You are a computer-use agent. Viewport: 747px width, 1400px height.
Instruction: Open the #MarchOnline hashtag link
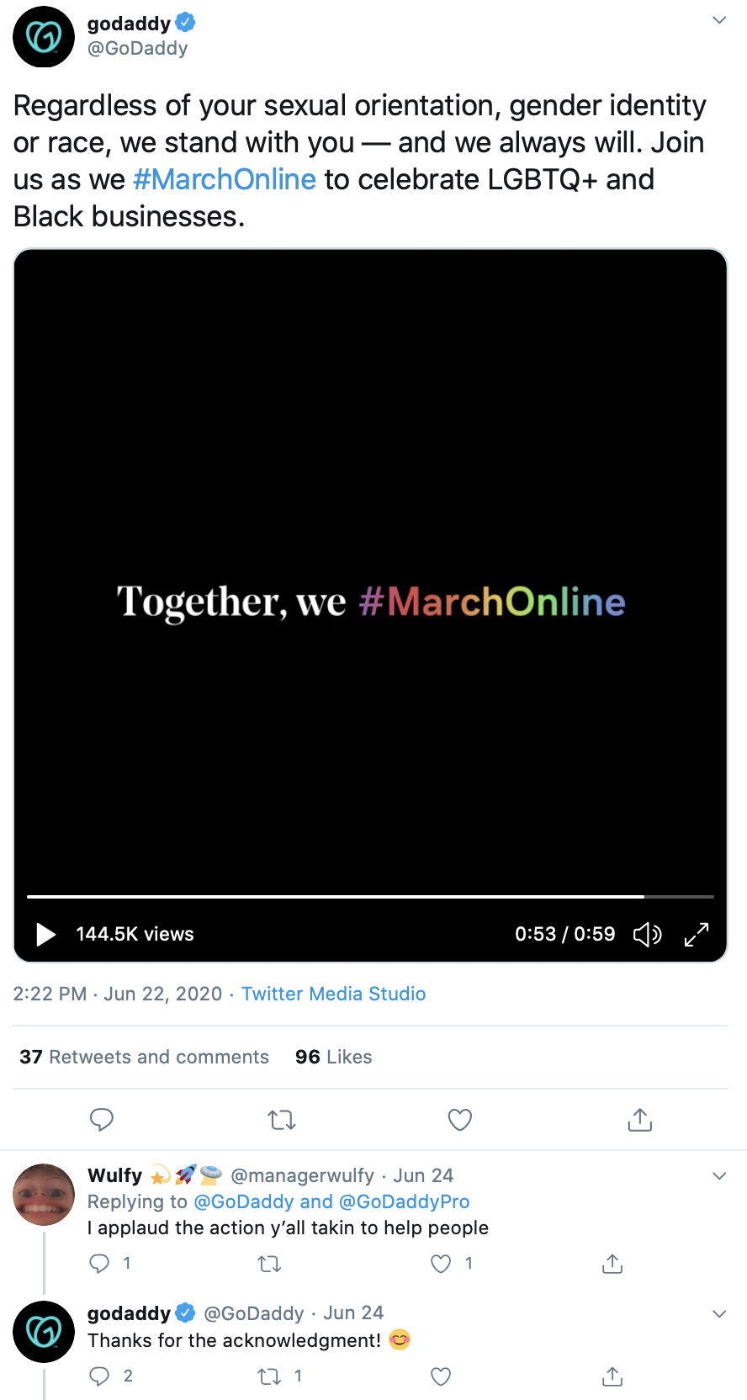tap(225, 179)
